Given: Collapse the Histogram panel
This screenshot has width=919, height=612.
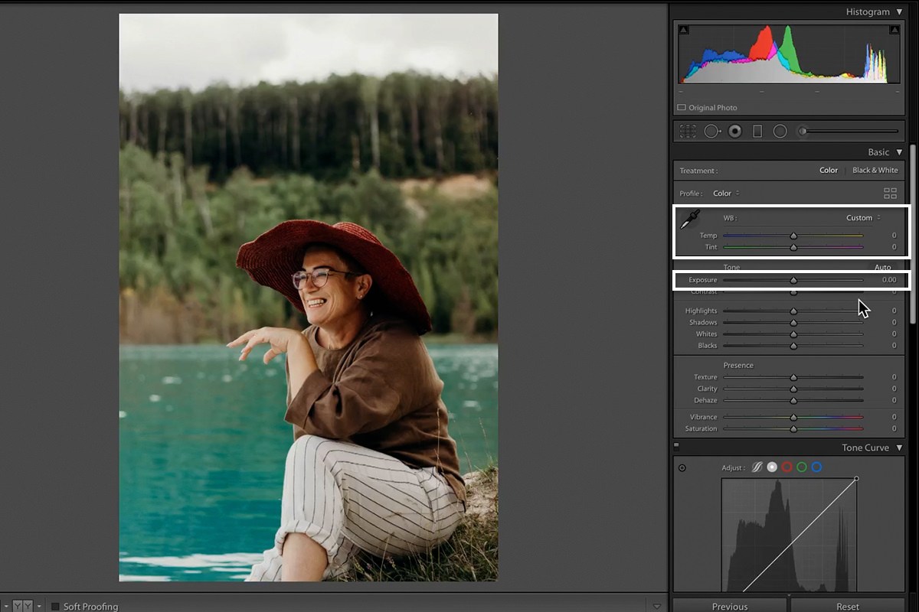Looking at the screenshot, I should click(899, 12).
